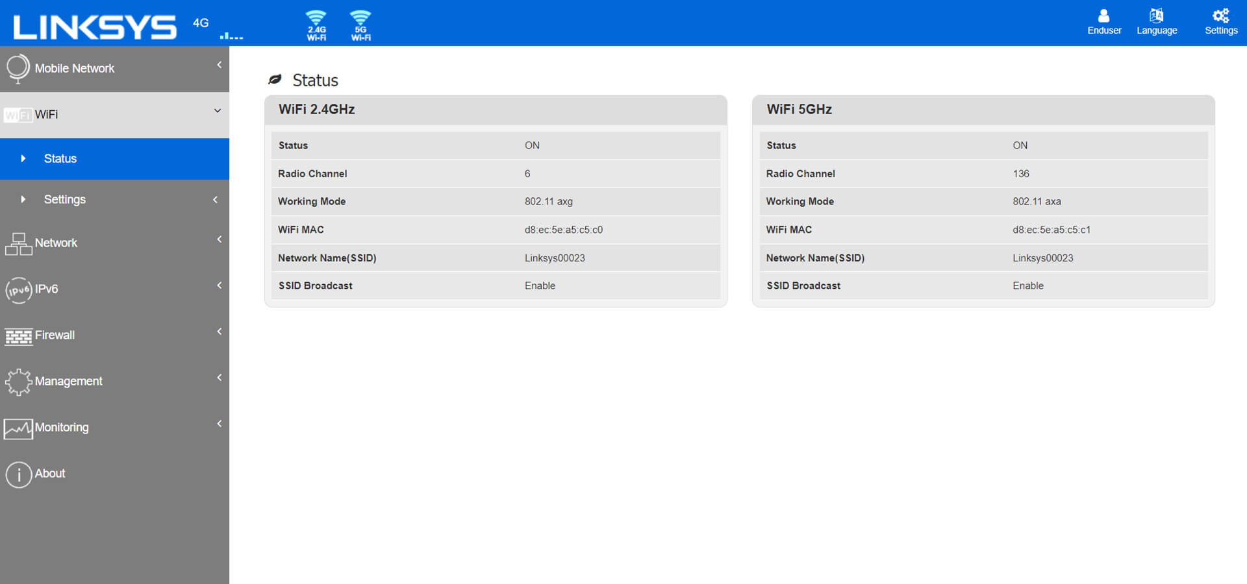
Task: Click the Linksys logo
Action: click(95, 26)
